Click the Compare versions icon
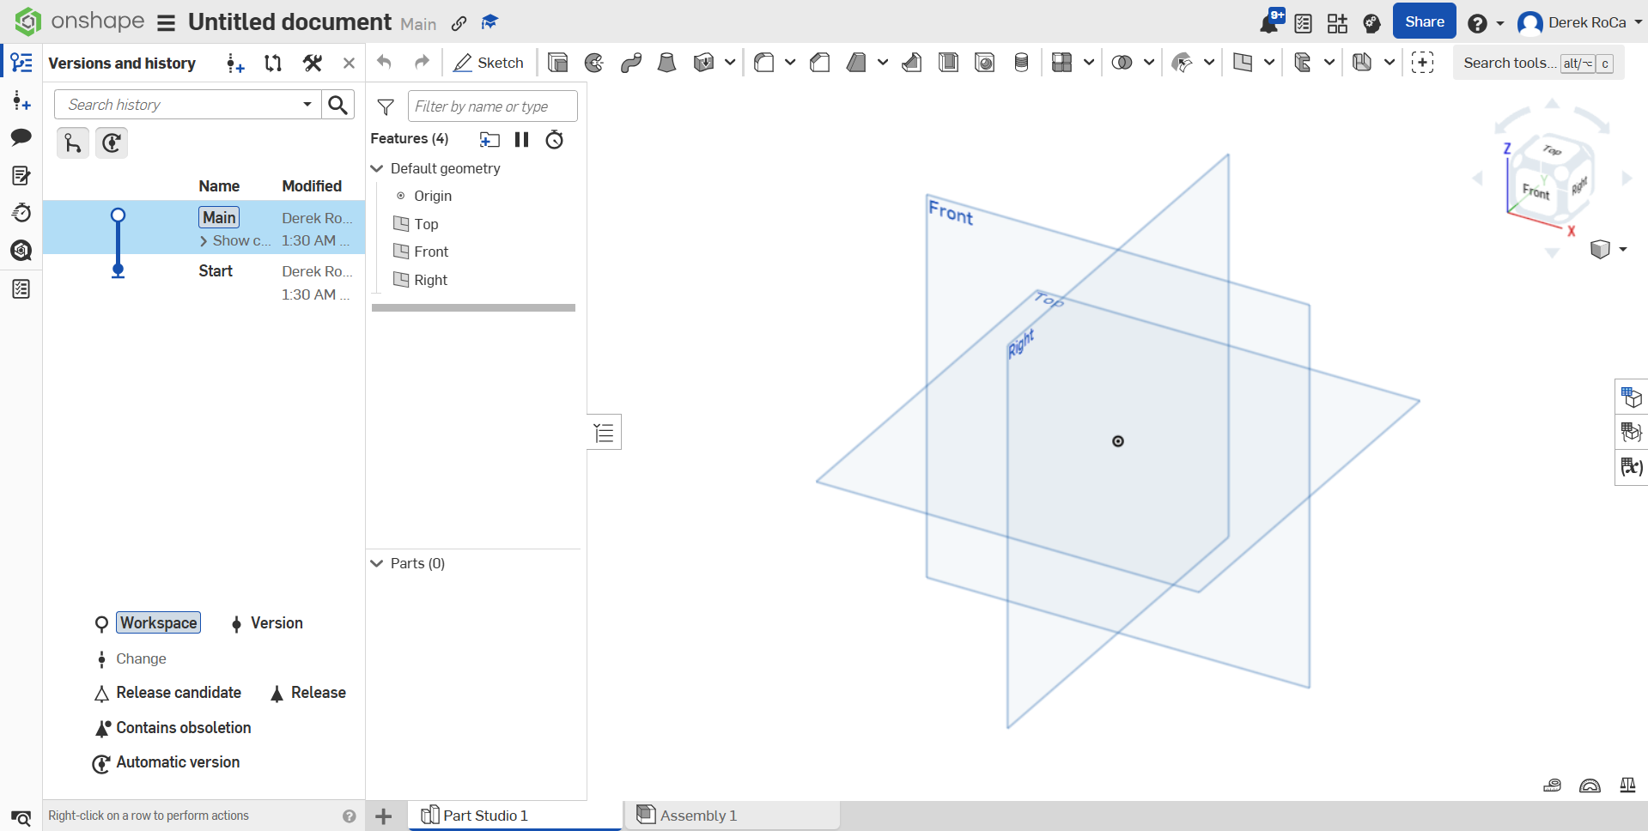The image size is (1648, 831). point(273,63)
